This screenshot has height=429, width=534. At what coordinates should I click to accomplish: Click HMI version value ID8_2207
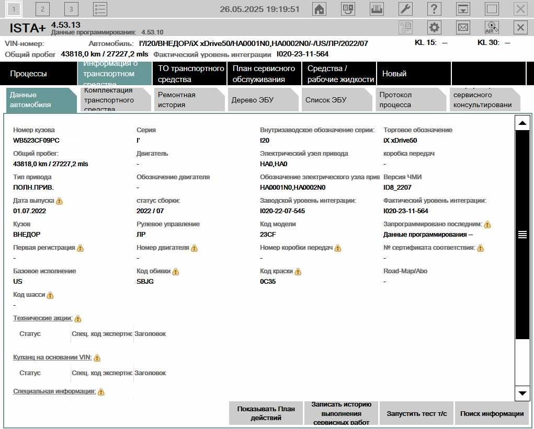point(397,188)
